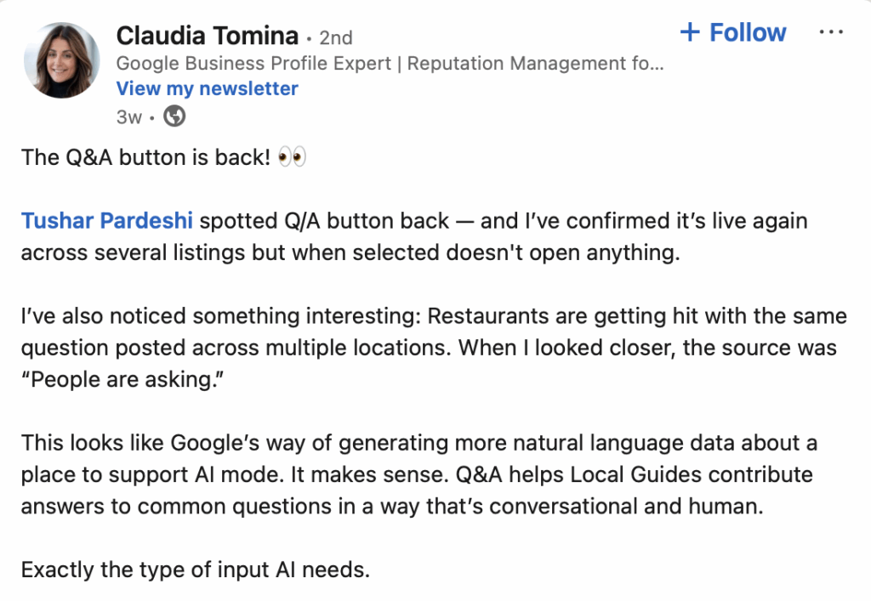The image size is (871, 601).
Task: Click the "The Q&A button is back!" line
Action: pos(145,159)
